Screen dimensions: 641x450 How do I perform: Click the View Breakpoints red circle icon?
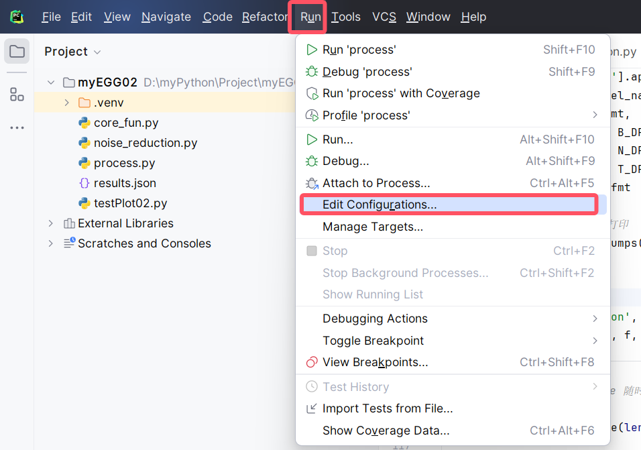coord(311,363)
